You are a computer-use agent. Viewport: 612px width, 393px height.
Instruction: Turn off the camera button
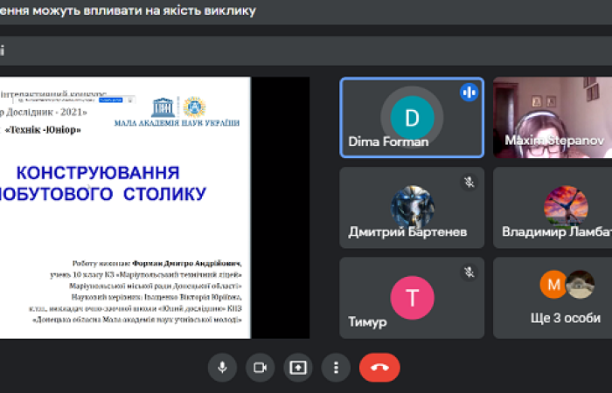pos(260,368)
